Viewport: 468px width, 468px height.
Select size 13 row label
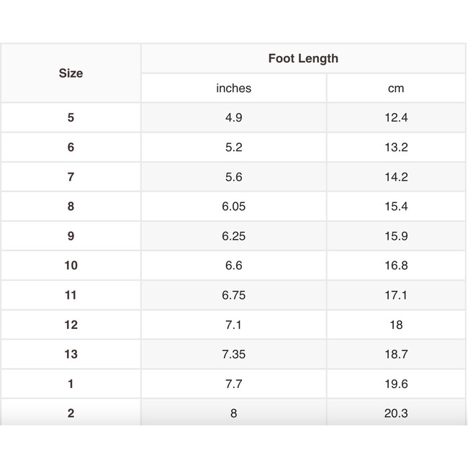71,354
